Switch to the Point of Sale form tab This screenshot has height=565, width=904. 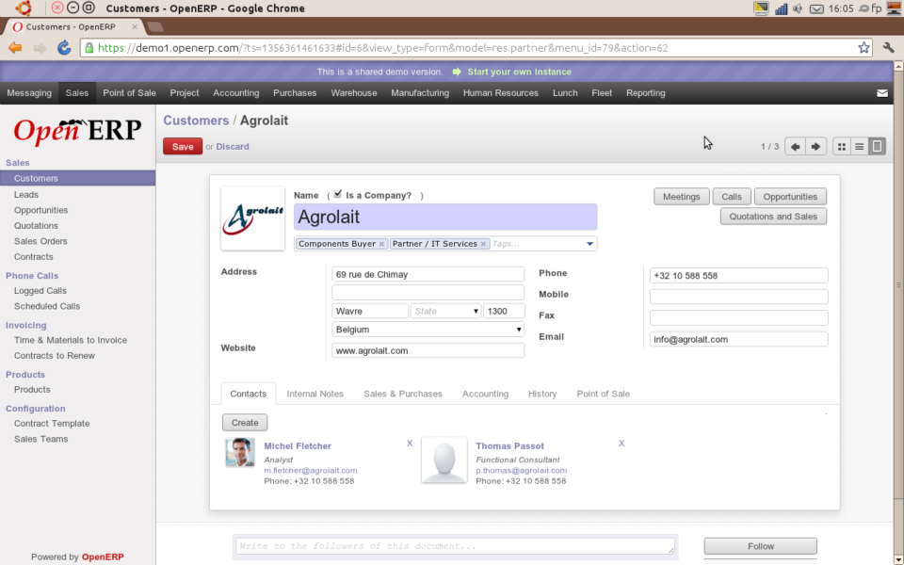pos(603,394)
